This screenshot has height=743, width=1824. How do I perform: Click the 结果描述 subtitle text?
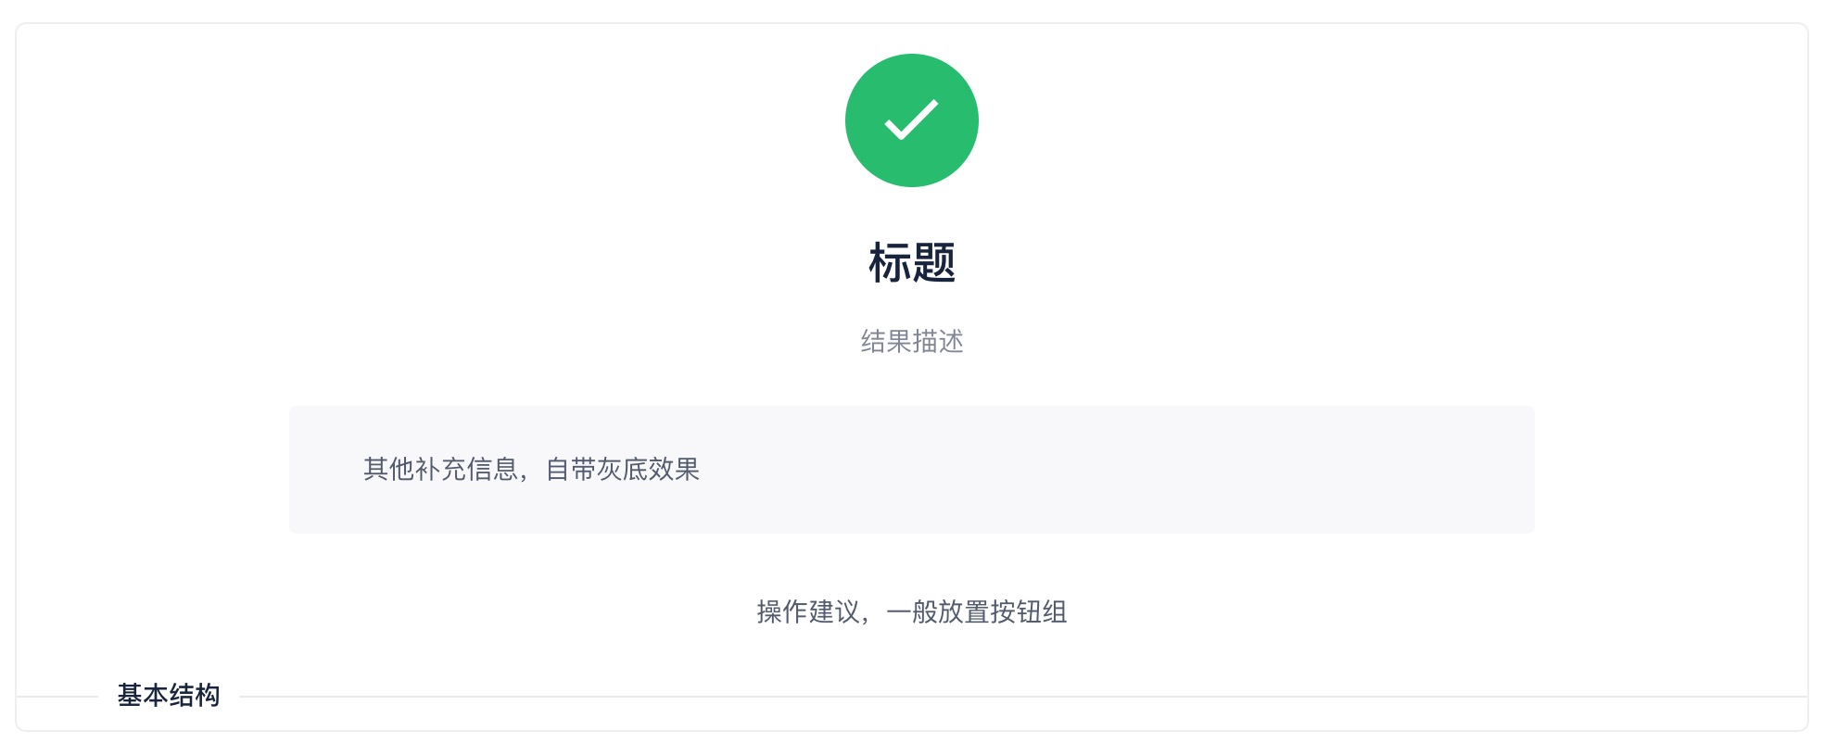tap(912, 342)
